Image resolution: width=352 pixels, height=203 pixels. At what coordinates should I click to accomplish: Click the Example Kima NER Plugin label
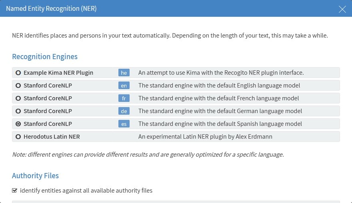pos(58,73)
